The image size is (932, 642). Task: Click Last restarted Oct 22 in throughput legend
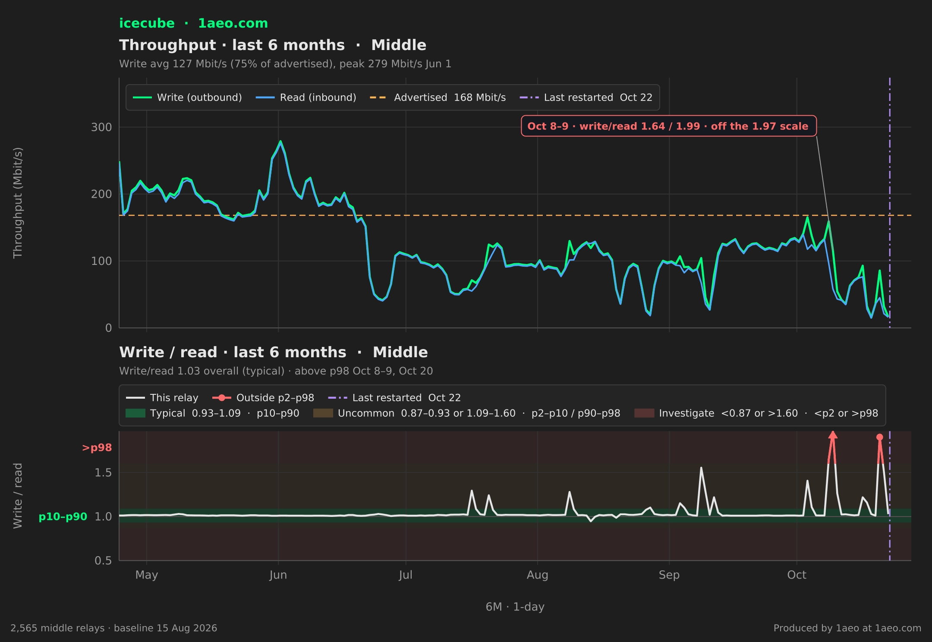(586, 98)
